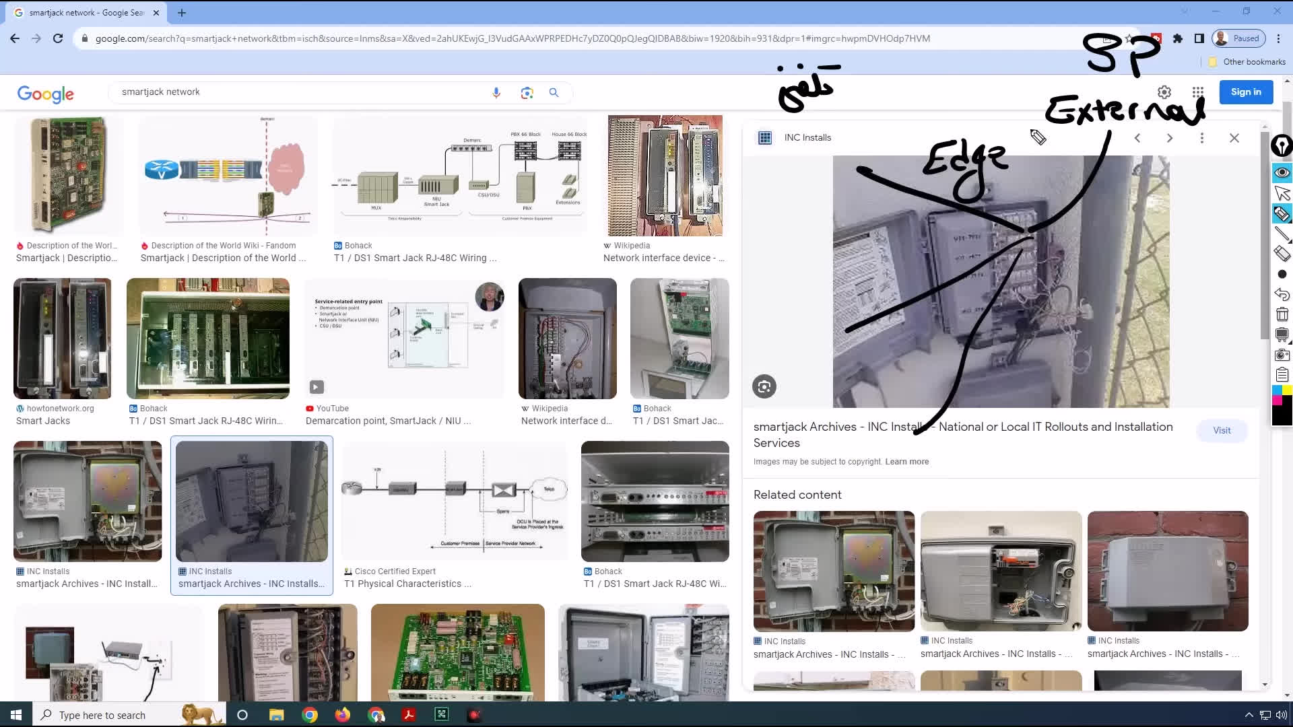The width and height of the screenshot is (1293, 727).
Task: Open Adobe Acrobat from the taskbar
Action: (x=409, y=715)
